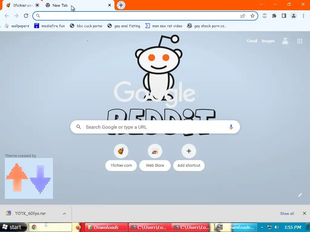The height and width of the screenshot is (232, 310).
Task: Open Firefox from the taskbar
Action: (78, 227)
